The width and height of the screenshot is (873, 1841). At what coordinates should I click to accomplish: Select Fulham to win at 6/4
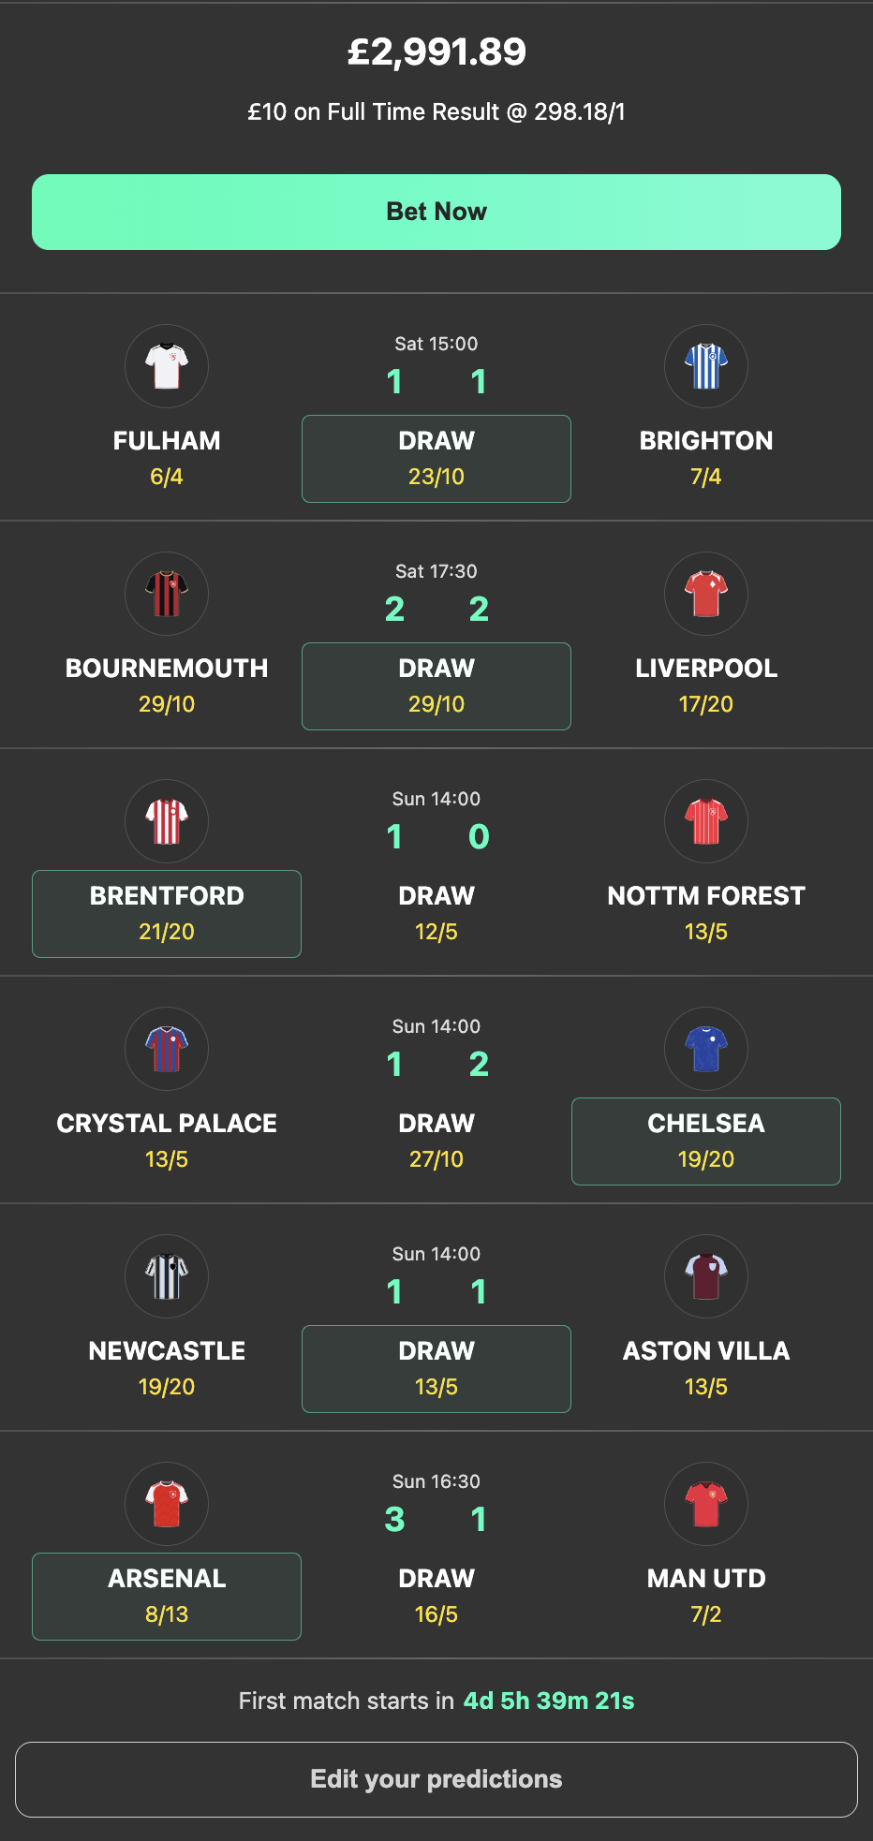pos(167,458)
